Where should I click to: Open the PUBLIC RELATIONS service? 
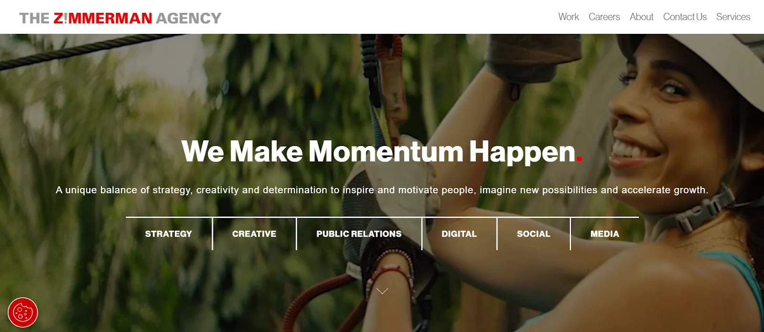pos(359,234)
